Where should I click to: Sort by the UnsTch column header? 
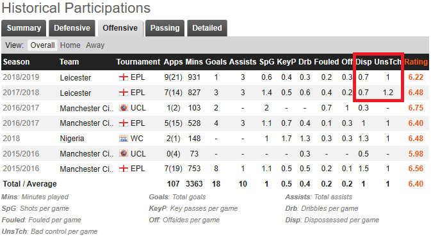(x=387, y=62)
